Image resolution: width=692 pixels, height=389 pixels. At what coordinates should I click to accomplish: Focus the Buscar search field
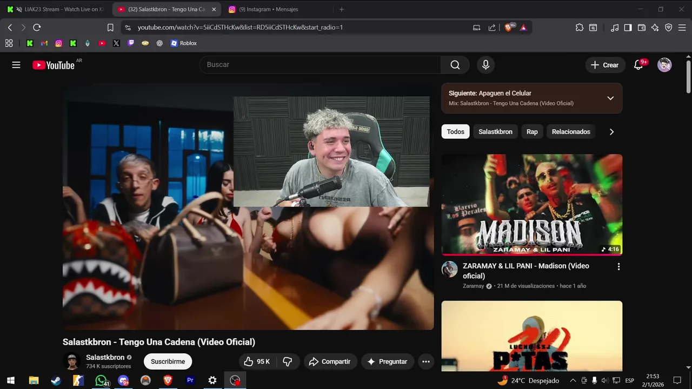point(320,65)
